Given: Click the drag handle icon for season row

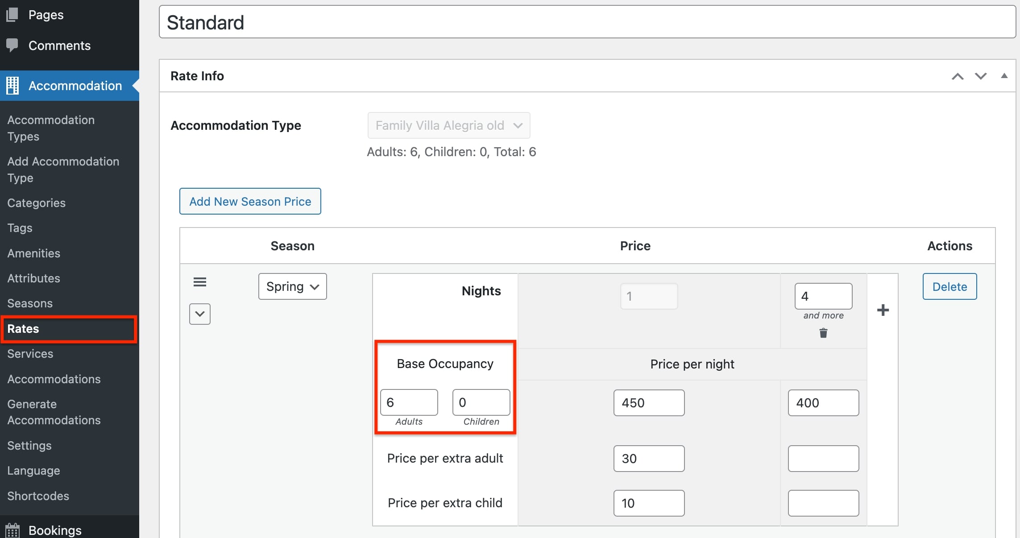Looking at the screenshot, I should pyautogui.click(x=200, y=281).
